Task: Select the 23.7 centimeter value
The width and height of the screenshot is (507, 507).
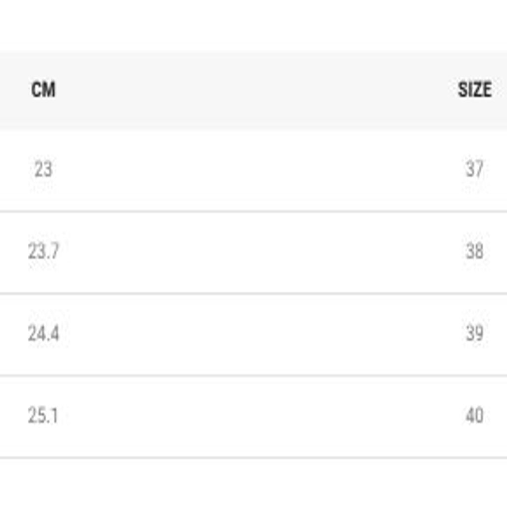Action: [x=43, y=252]
